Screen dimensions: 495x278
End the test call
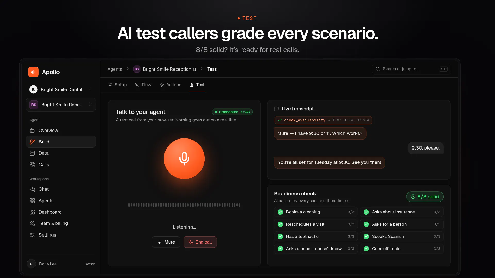200,242
